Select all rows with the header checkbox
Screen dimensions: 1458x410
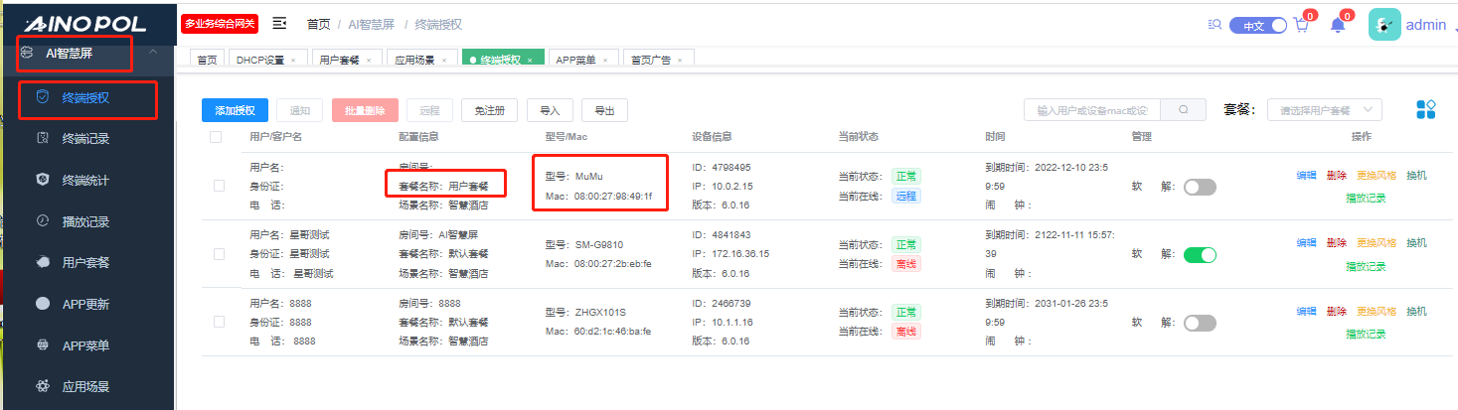216,136
